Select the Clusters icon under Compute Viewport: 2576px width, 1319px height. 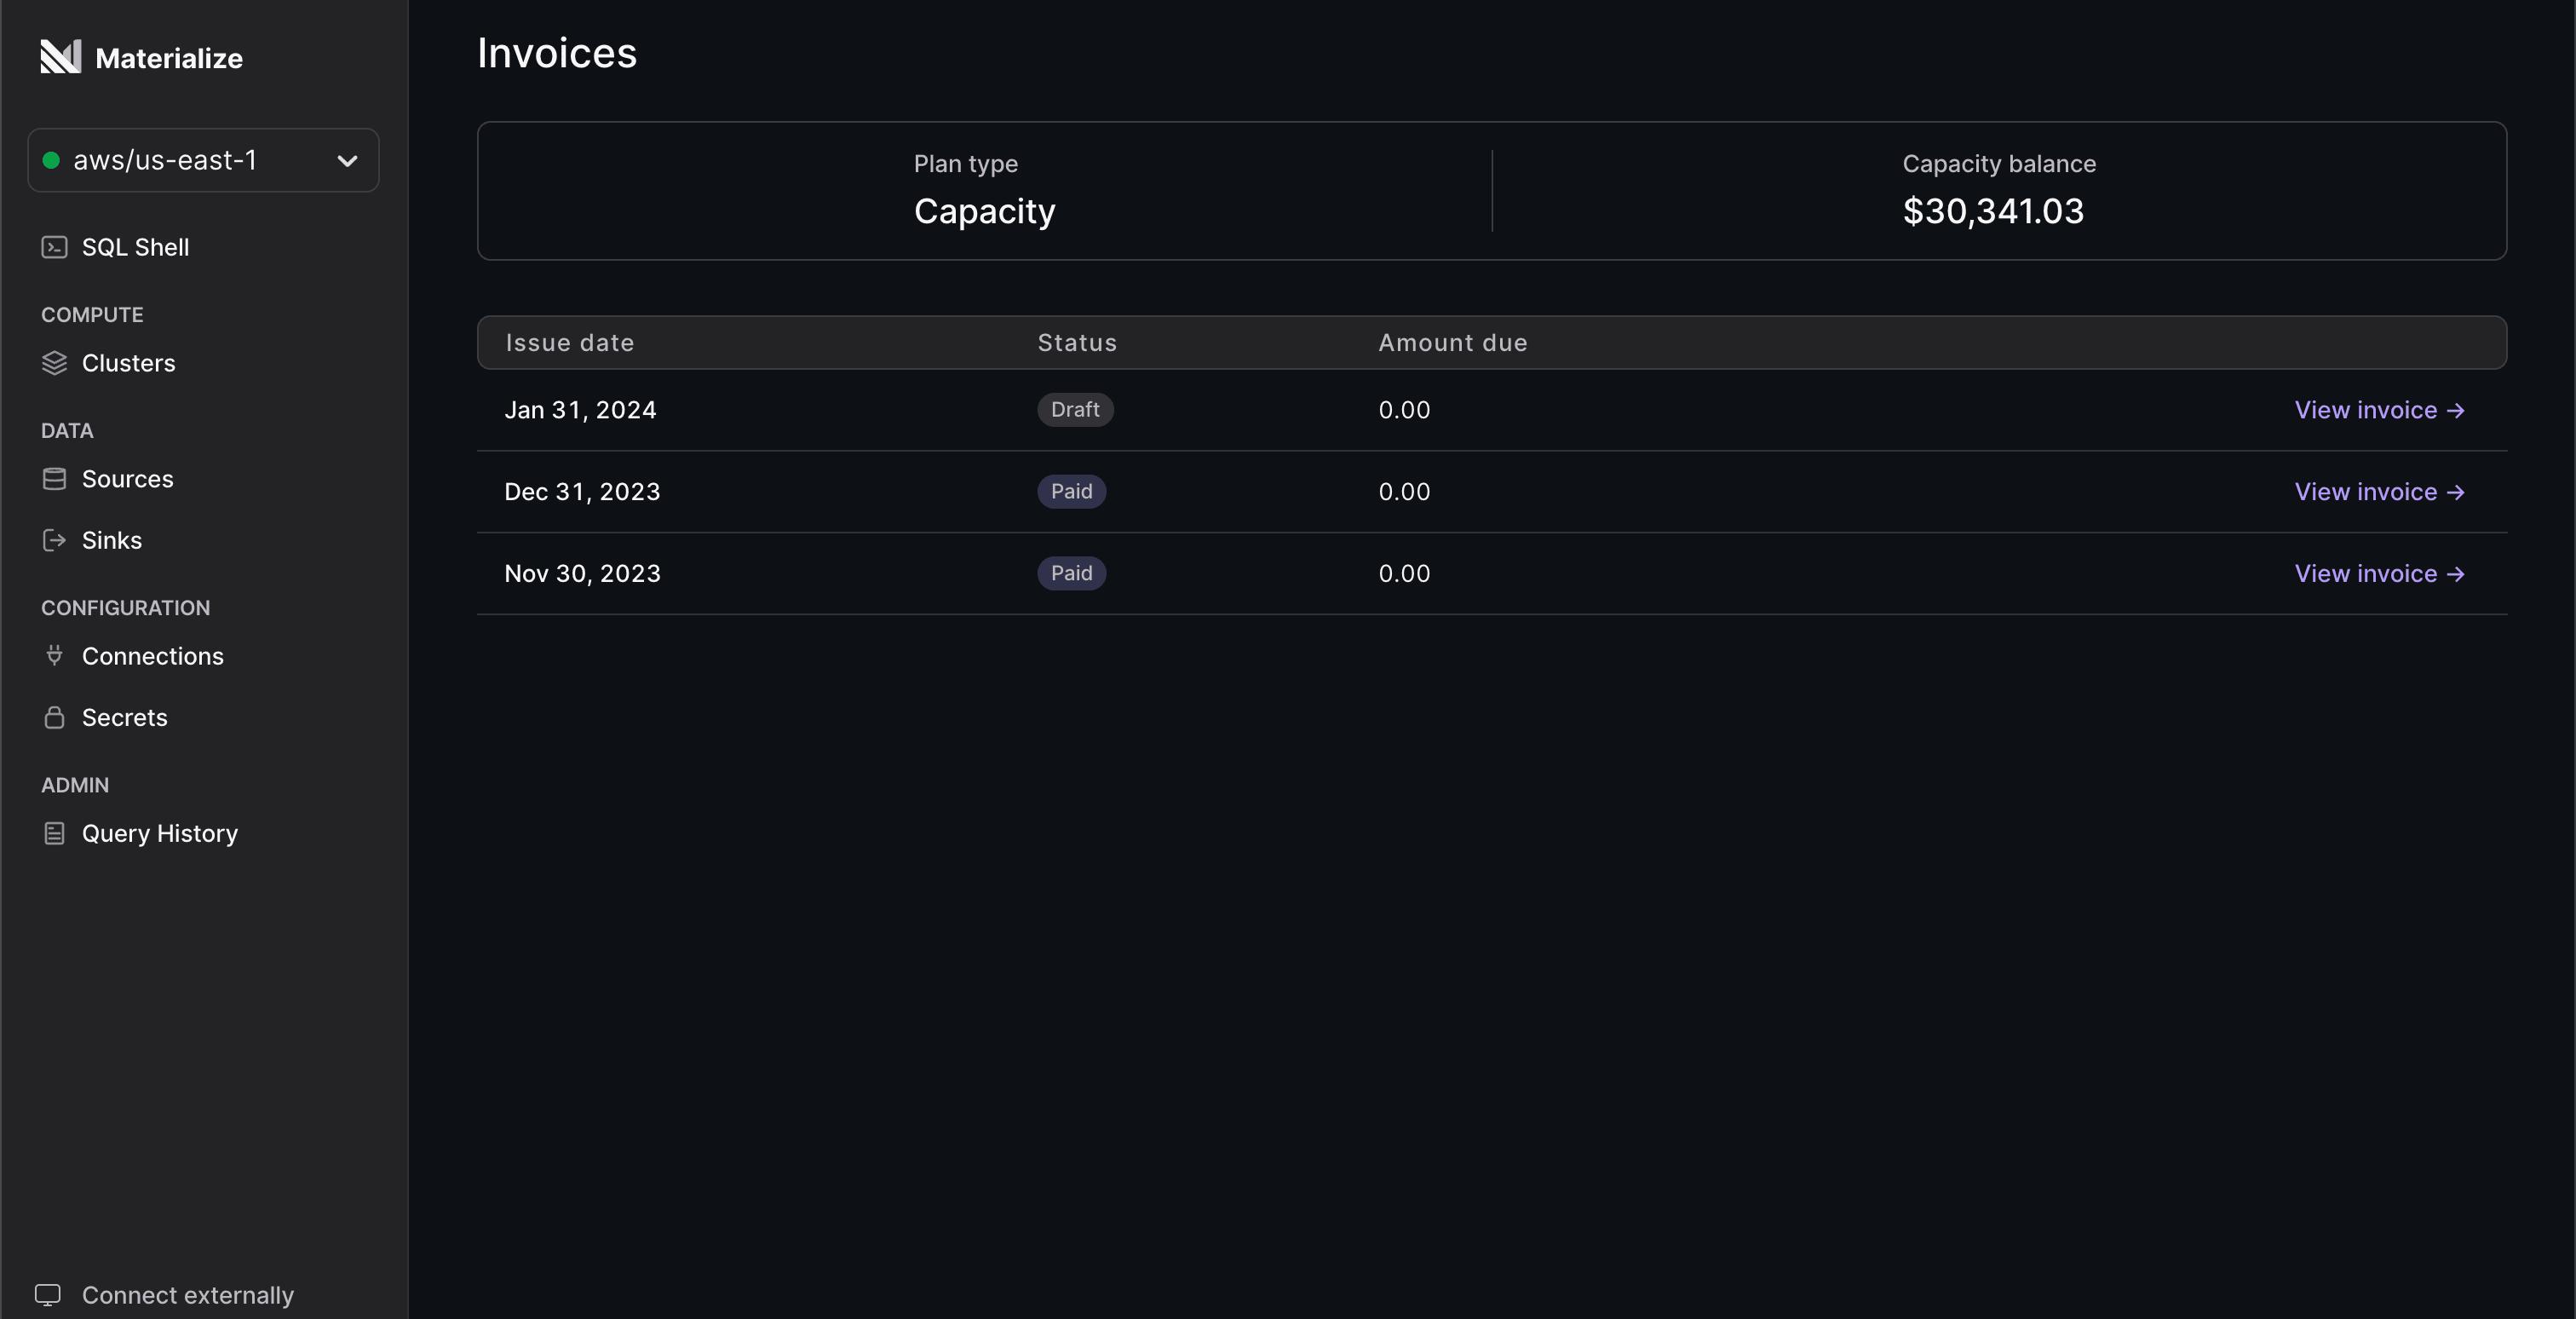pos(54,363)
